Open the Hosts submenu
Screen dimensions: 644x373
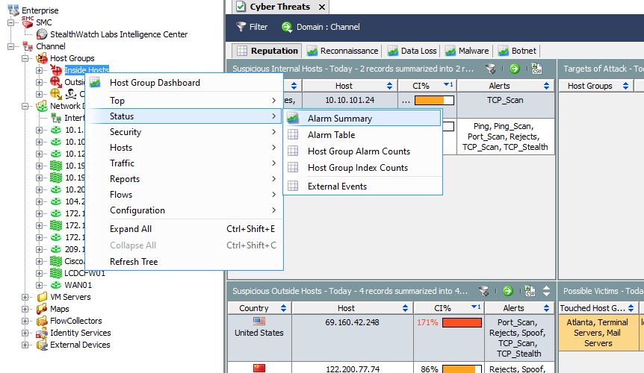(x=185, y=147)
